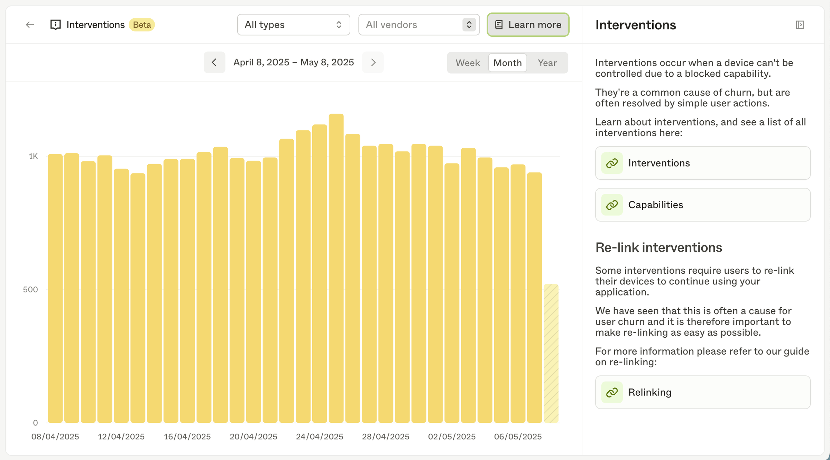Viewport: 830px width, 460px height.
Task: Click the document icon in the Learn more button
Action: (x=498, y=25)
